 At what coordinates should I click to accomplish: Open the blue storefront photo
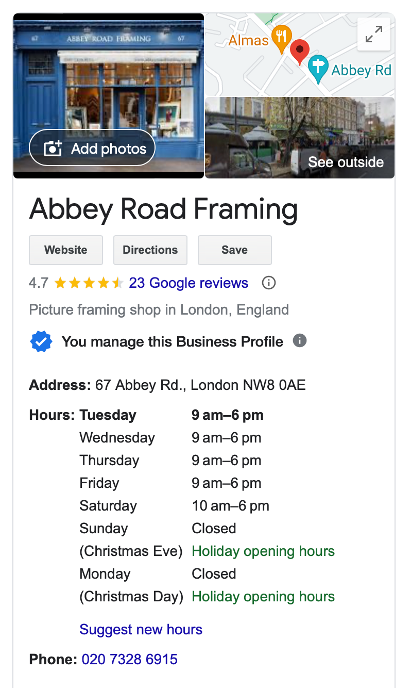tap(109, 77)
